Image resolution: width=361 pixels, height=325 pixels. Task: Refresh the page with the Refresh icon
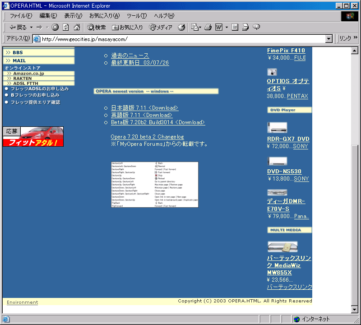[66, 27]
